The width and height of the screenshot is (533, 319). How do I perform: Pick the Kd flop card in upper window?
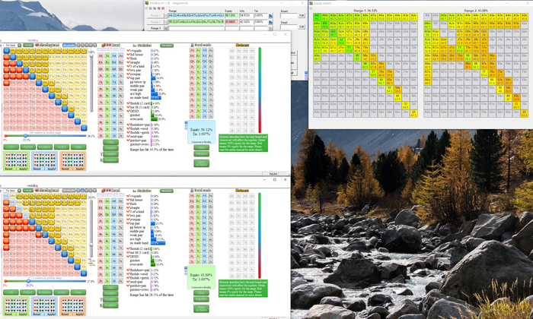click(114, 63)
